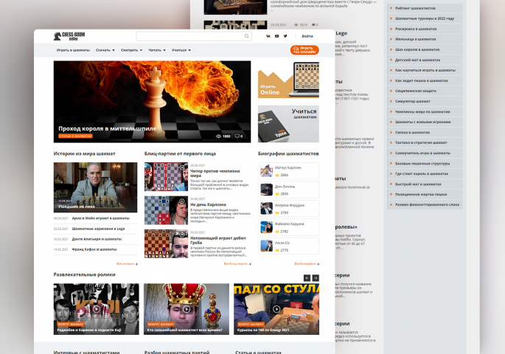The image size is (505, 354).
Task: Click the search magnifier icon
Action: click(x=247, y=36)
